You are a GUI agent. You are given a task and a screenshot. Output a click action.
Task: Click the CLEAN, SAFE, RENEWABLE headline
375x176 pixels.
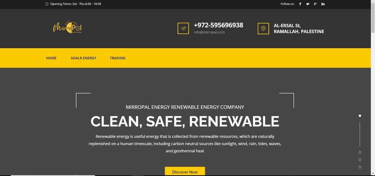point(185,121)
